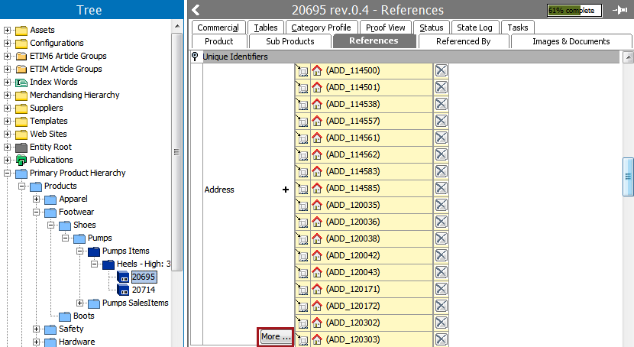Click the 61% complete progress bar
The height and width of the screenshot is (347, 634).
(574, 11)
